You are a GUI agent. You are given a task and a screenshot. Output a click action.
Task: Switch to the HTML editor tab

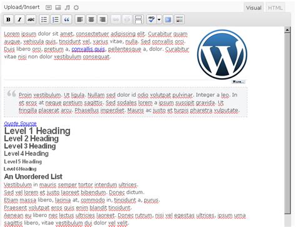point(275,8)
